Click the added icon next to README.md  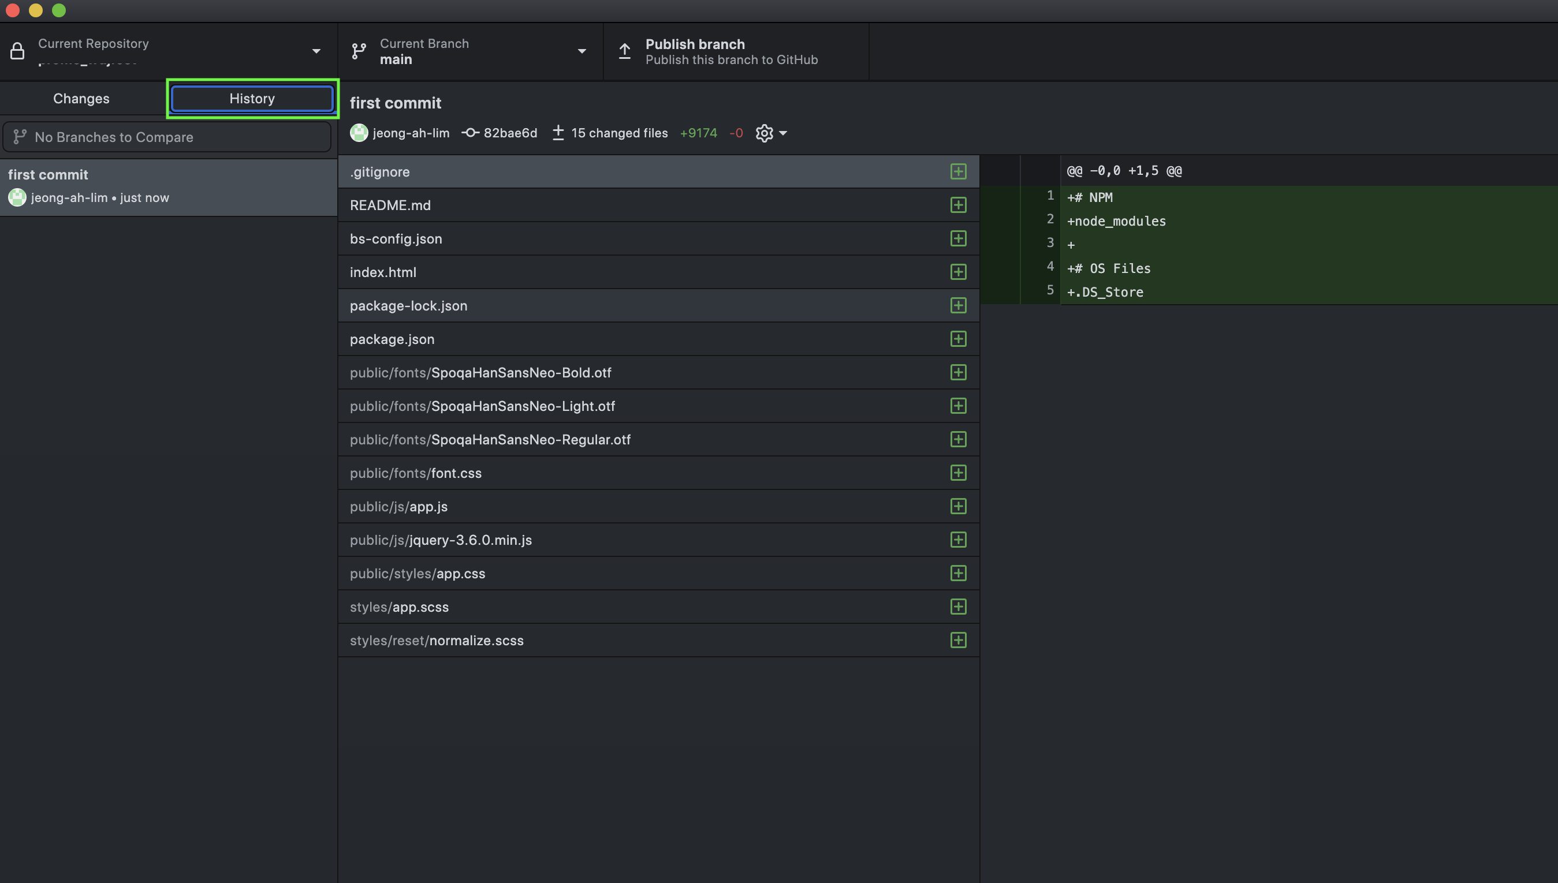tap(958, 205)
